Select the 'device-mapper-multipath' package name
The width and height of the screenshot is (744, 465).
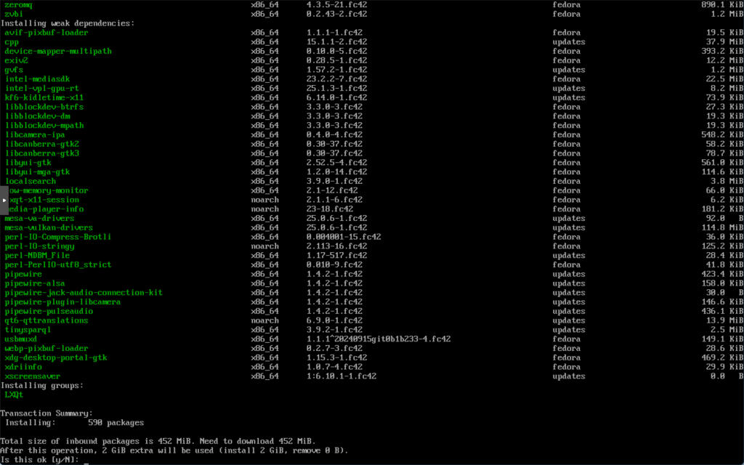tap(58, 52)
